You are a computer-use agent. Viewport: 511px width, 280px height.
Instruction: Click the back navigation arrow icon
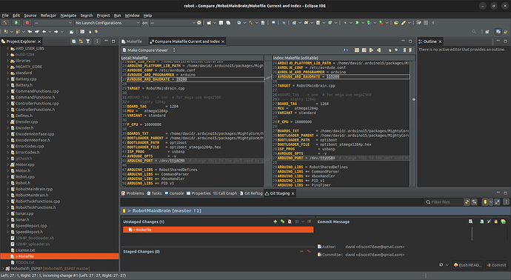click(x=44, y=32)
